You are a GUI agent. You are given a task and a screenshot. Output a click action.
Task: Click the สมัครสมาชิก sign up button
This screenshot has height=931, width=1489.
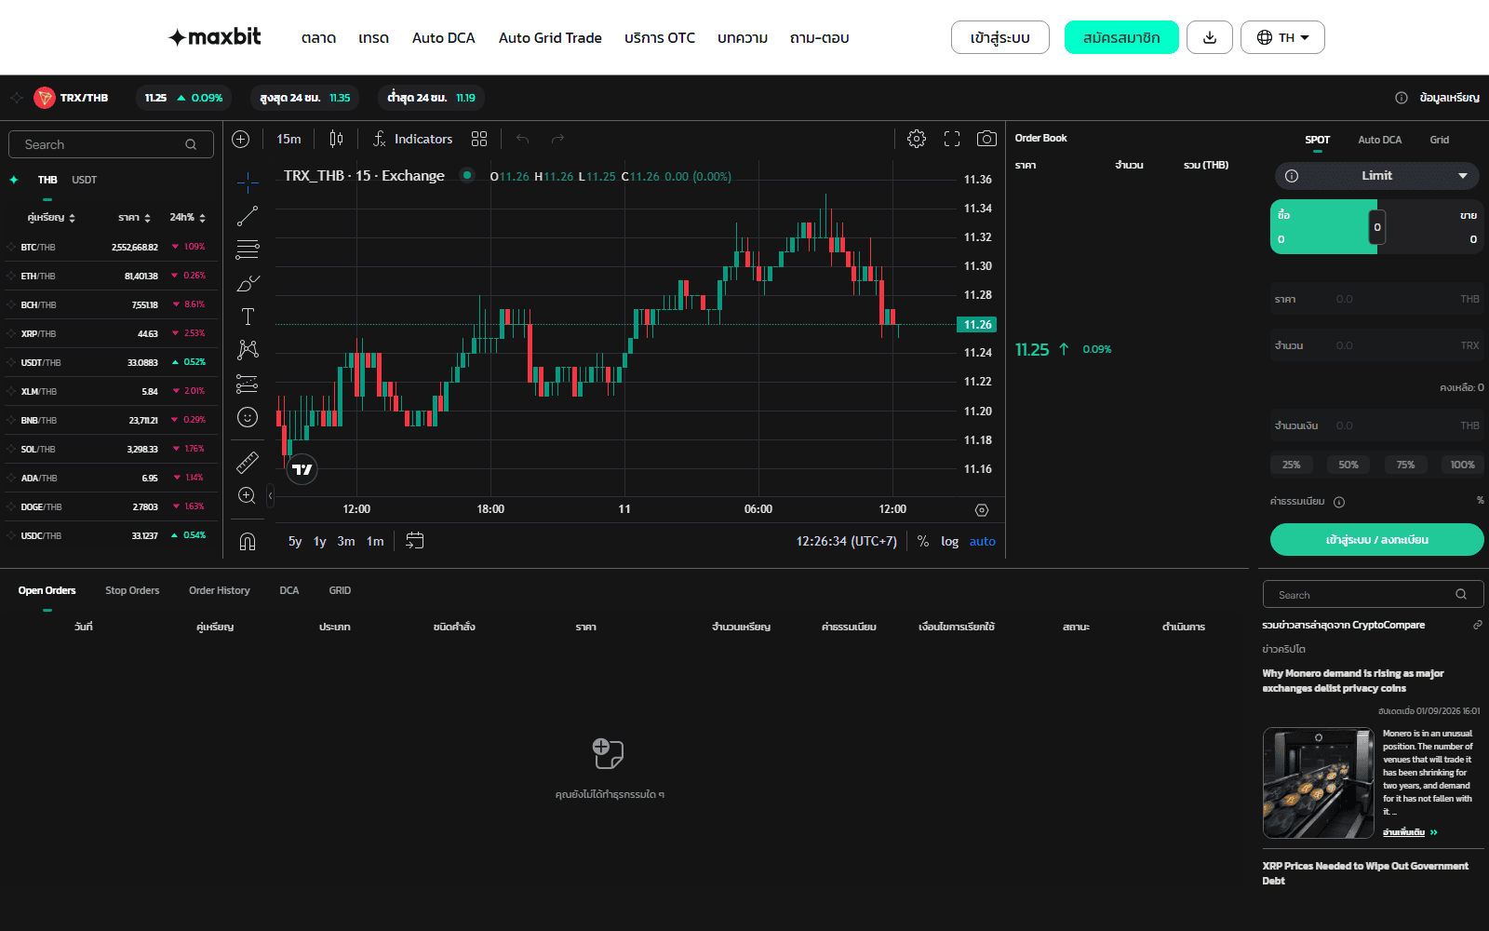point(1121,37)
